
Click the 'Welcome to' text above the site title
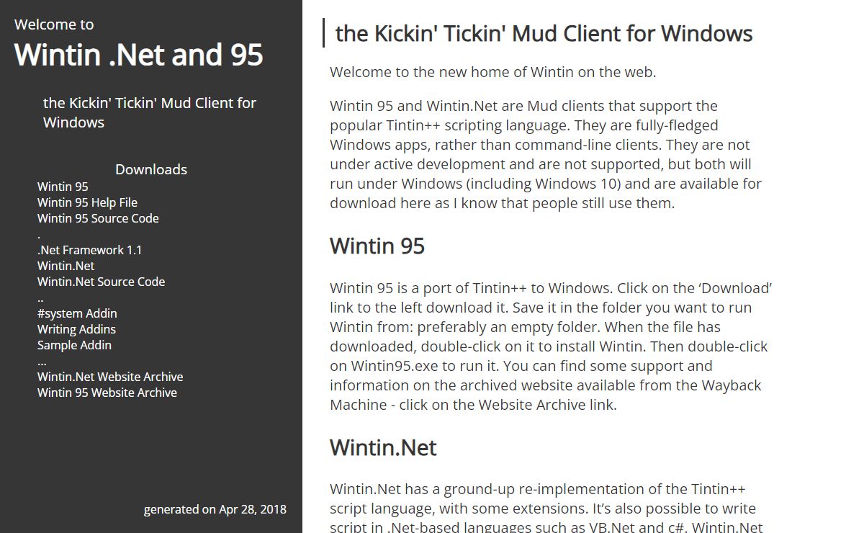coord(54,24)
